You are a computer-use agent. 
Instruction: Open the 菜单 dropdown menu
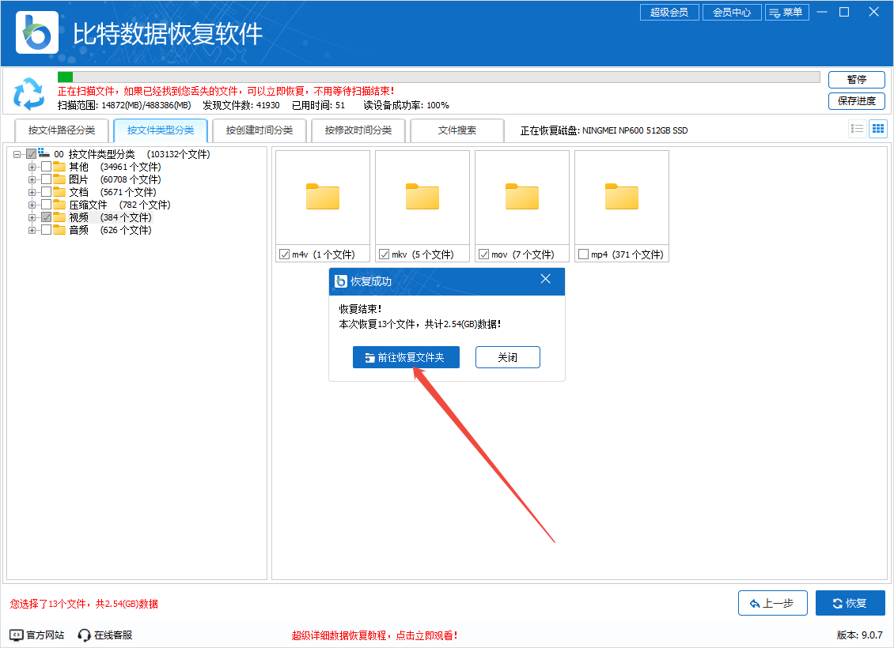pyautogui.click(x=787, y=12)
